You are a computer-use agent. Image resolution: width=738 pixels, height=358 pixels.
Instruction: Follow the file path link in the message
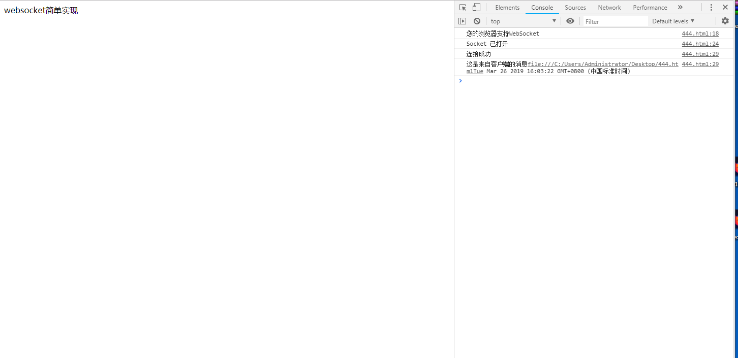602,64
